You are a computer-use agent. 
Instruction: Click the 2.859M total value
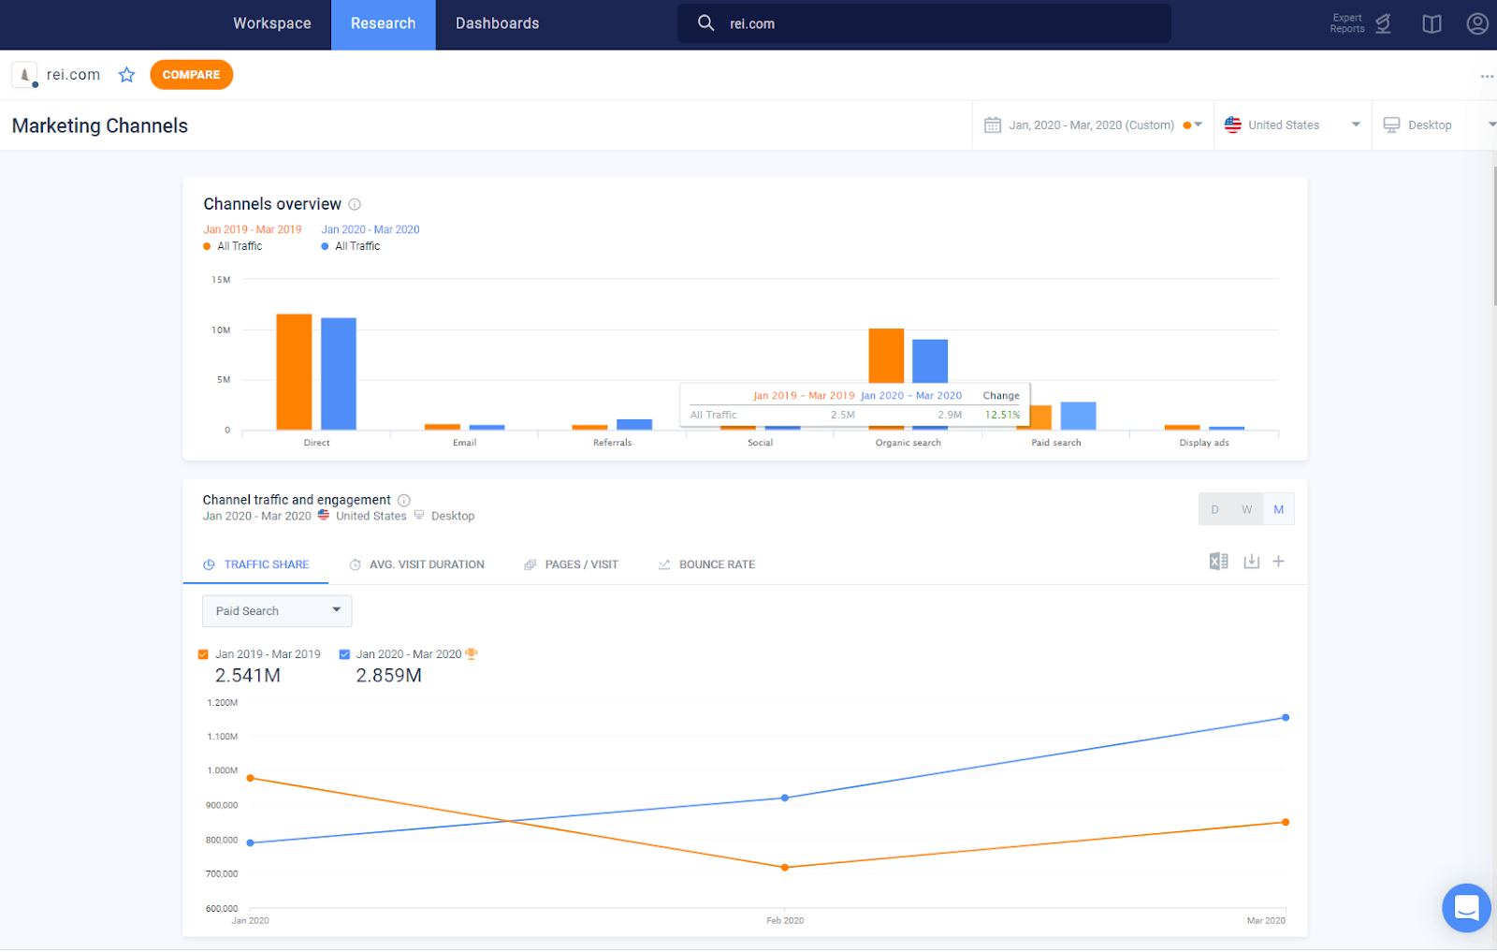coord(388,675)
